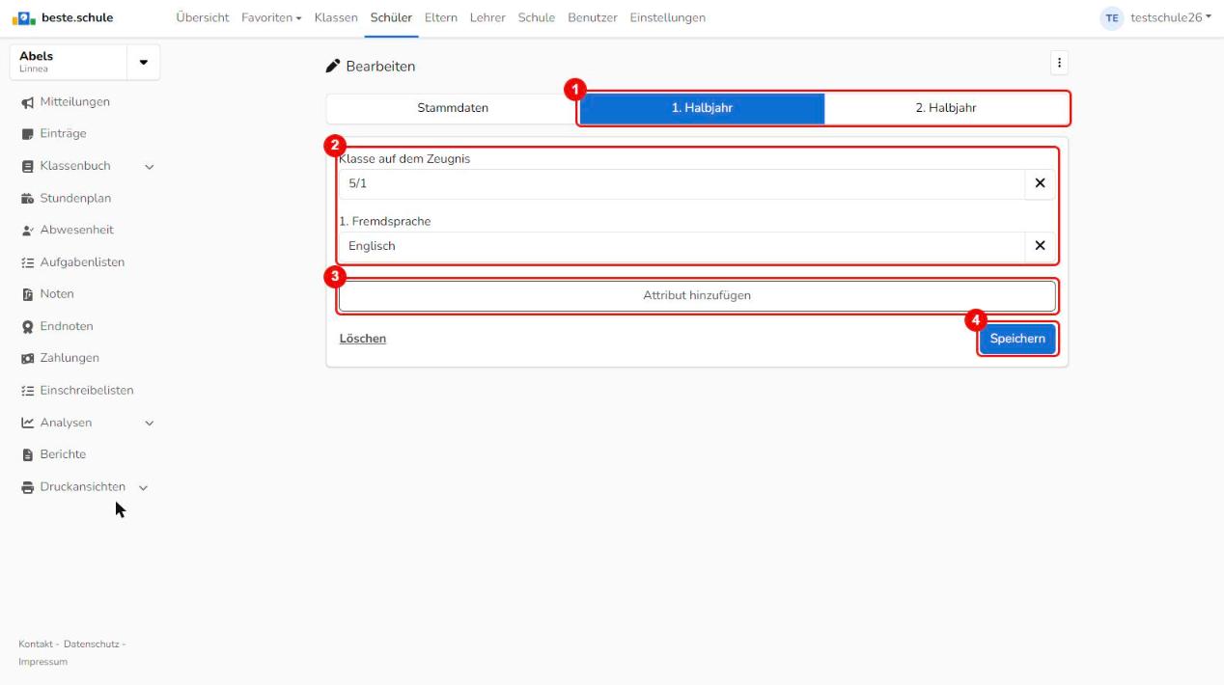Click the Aufgabenlisten checklist icon
The height and width of the screenshot is (685, 1224).
tap(27, 262)
